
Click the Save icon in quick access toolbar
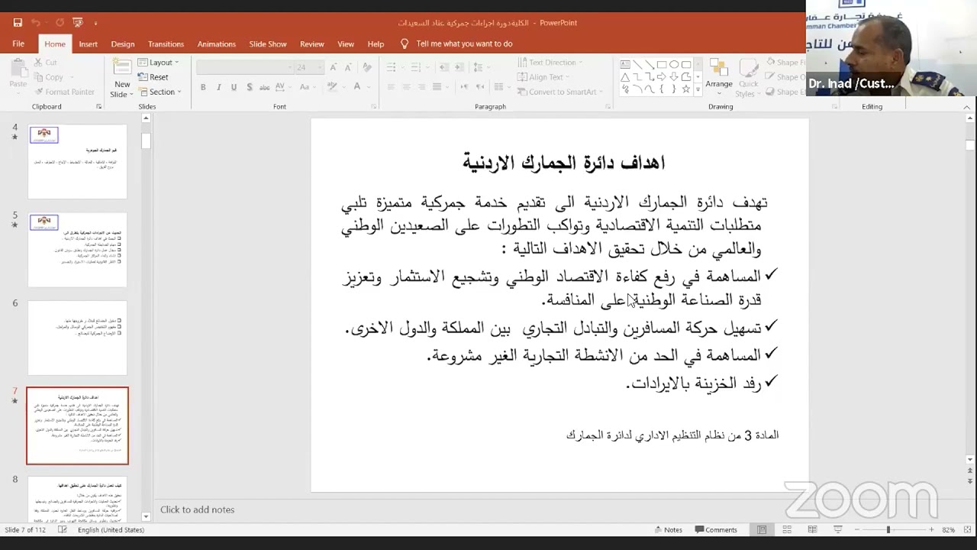17,23
